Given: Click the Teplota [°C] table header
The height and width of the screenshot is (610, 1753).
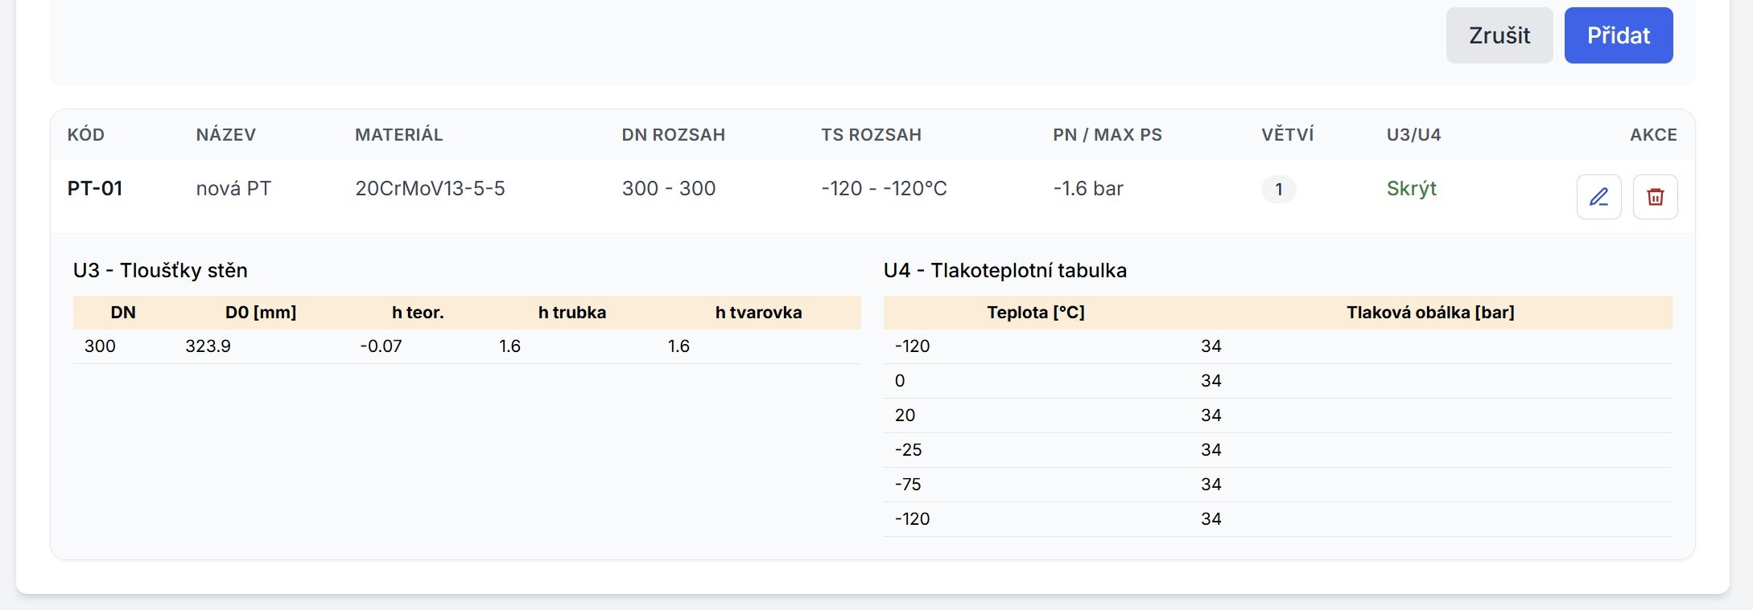Looking at the screenshot, I should tap(1036, 313).
